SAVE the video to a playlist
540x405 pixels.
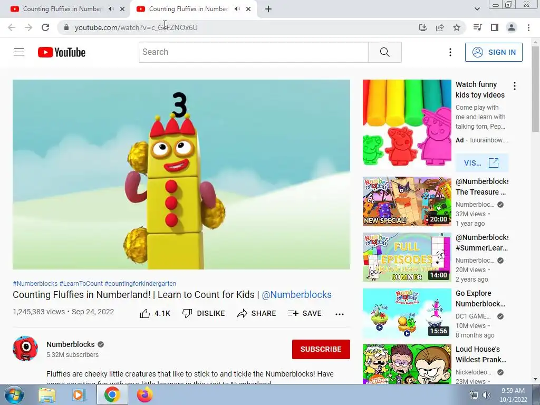coord(304,313)
